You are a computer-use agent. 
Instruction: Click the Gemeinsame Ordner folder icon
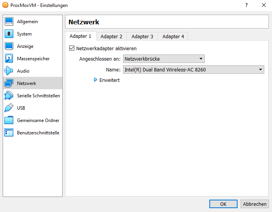(x=9, y=120)
